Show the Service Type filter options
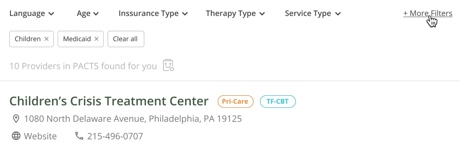The width and height of the screenshot is (460, 144). coord(313,14)
